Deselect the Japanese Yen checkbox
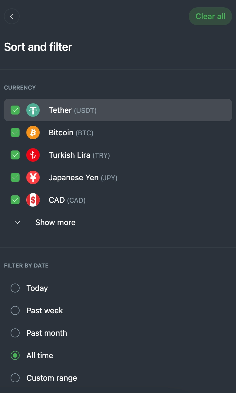Image resolution: width=236 pixels, height=393 pixels. point(15,177)
